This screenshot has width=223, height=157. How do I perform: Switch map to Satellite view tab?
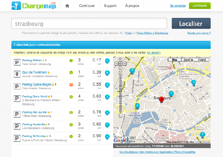tap(188, 60)
